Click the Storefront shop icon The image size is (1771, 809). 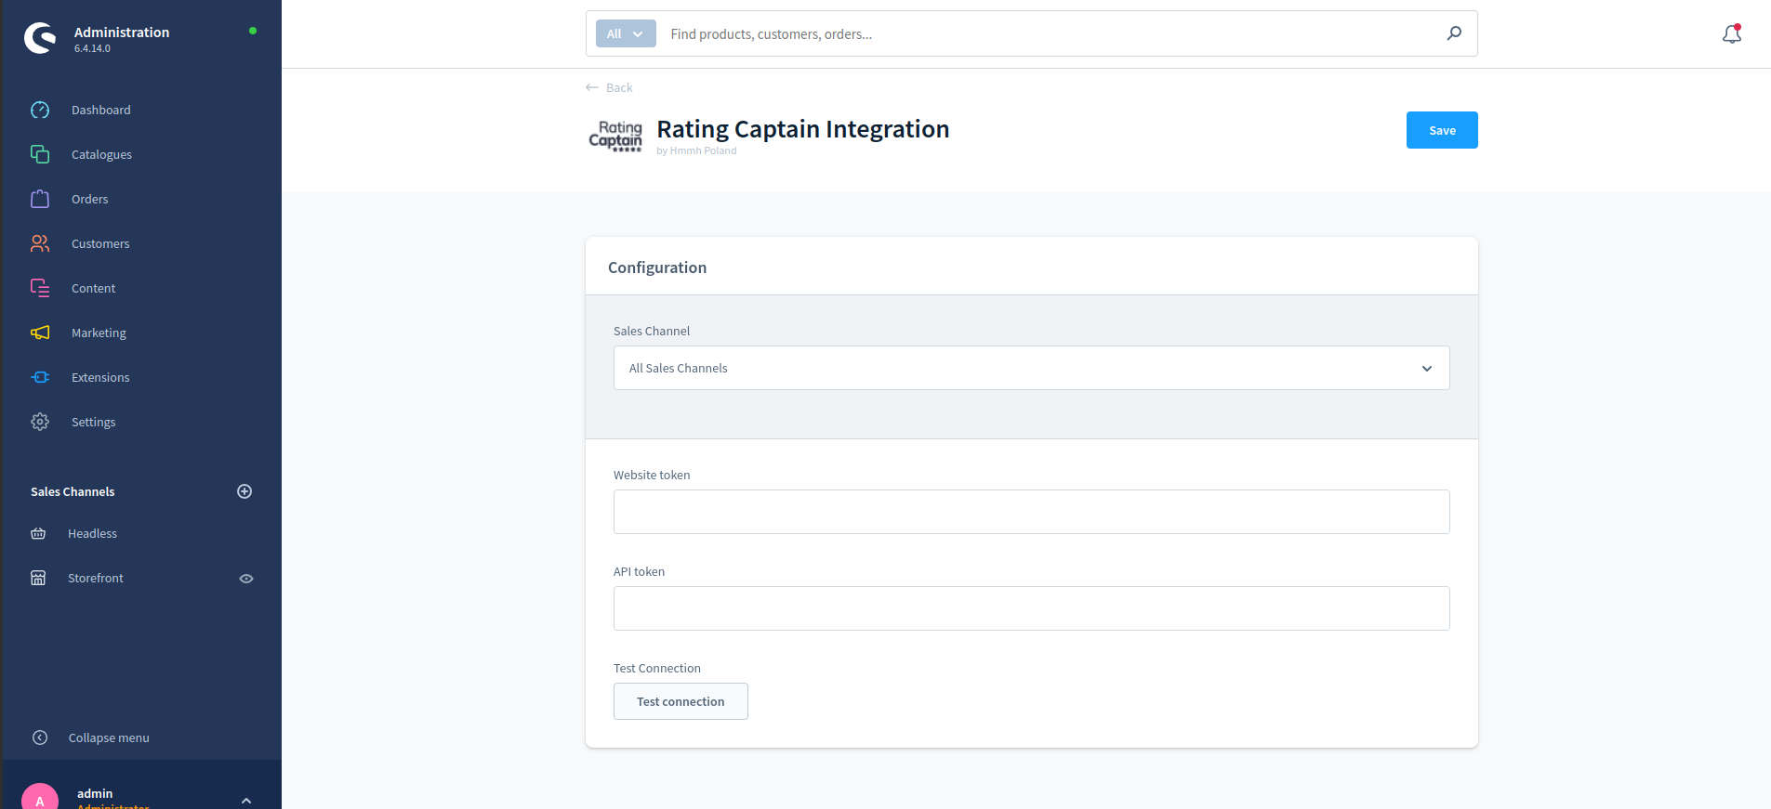click(x=38, y=578)
